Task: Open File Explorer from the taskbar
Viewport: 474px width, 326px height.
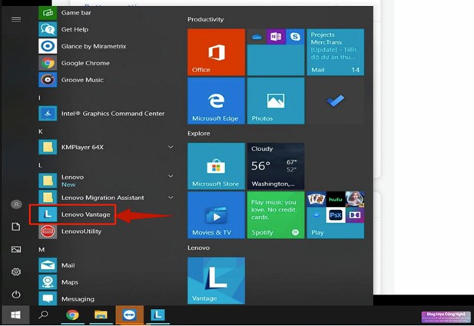Action: (x=101, y=314)
